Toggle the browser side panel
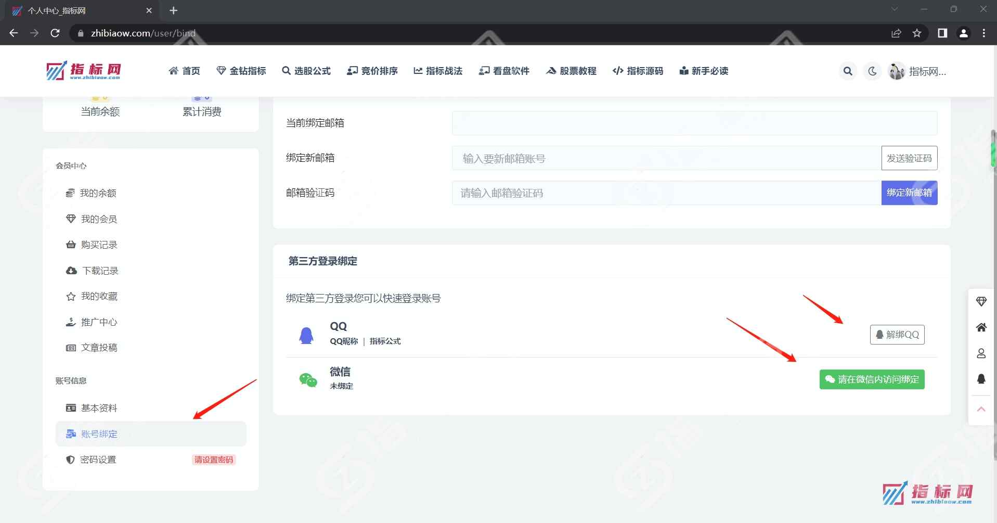The height and width of the screenshot is (523, 997). (x=942, y=33)
